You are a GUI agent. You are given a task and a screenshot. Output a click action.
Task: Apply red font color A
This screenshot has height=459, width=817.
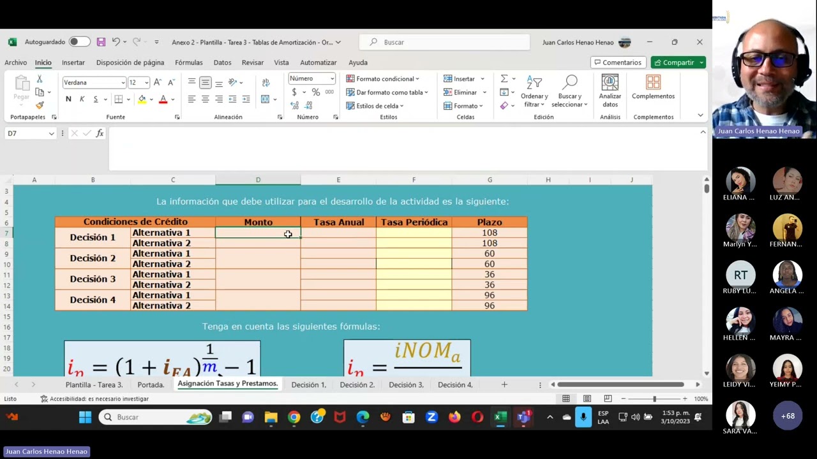click(x=163, y=99)
